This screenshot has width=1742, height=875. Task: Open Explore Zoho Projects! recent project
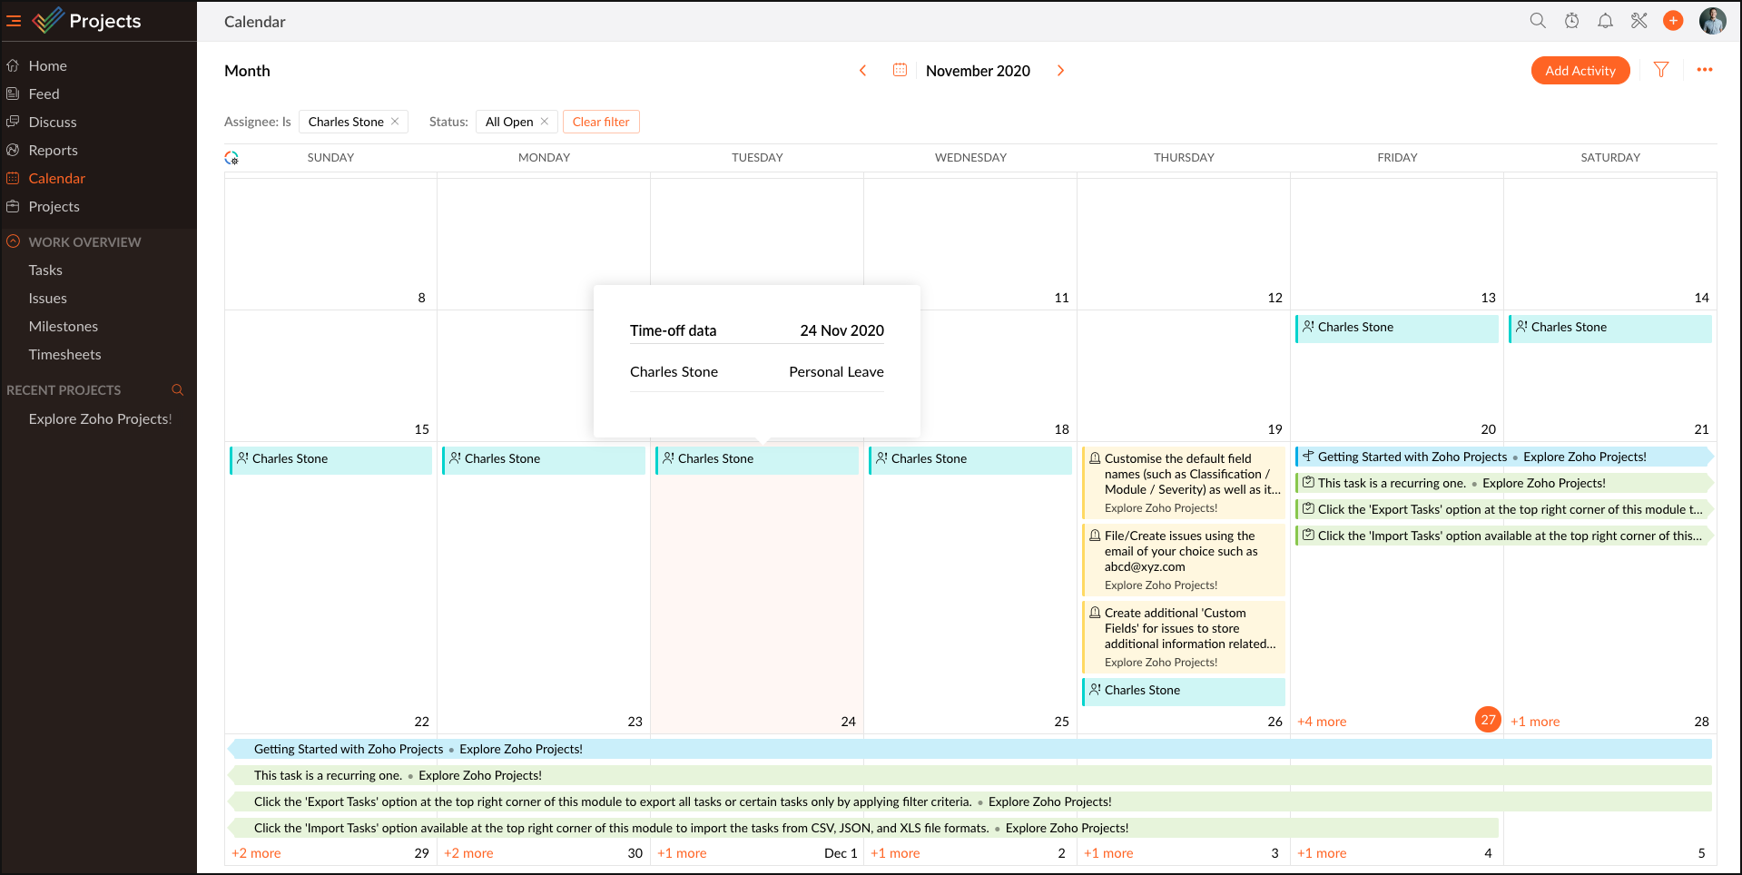100,418
